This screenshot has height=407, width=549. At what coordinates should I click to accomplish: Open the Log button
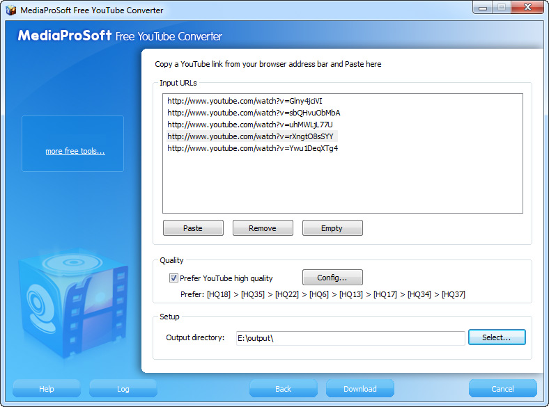[x=123, y=388]
